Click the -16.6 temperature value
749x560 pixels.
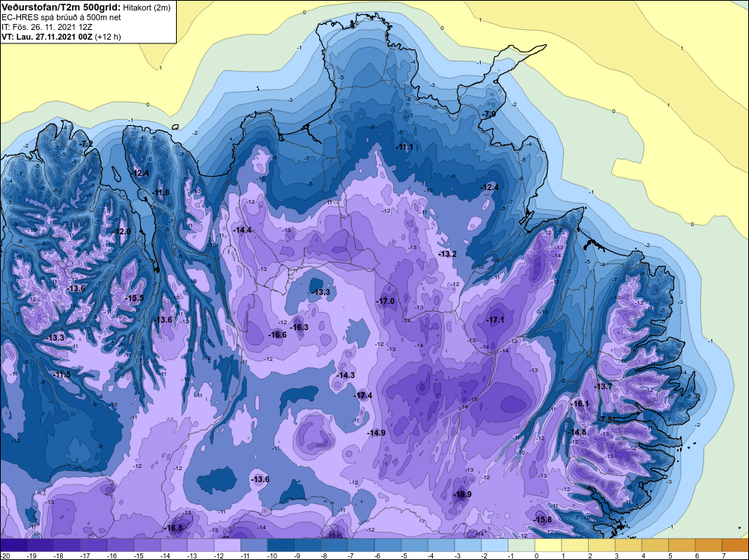point(277,335)
